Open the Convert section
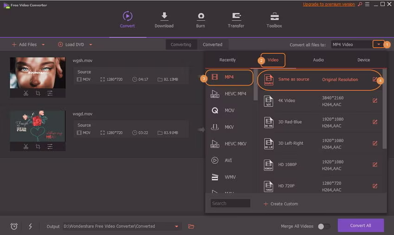The image size is (394, 235). (x=127, y=19)
